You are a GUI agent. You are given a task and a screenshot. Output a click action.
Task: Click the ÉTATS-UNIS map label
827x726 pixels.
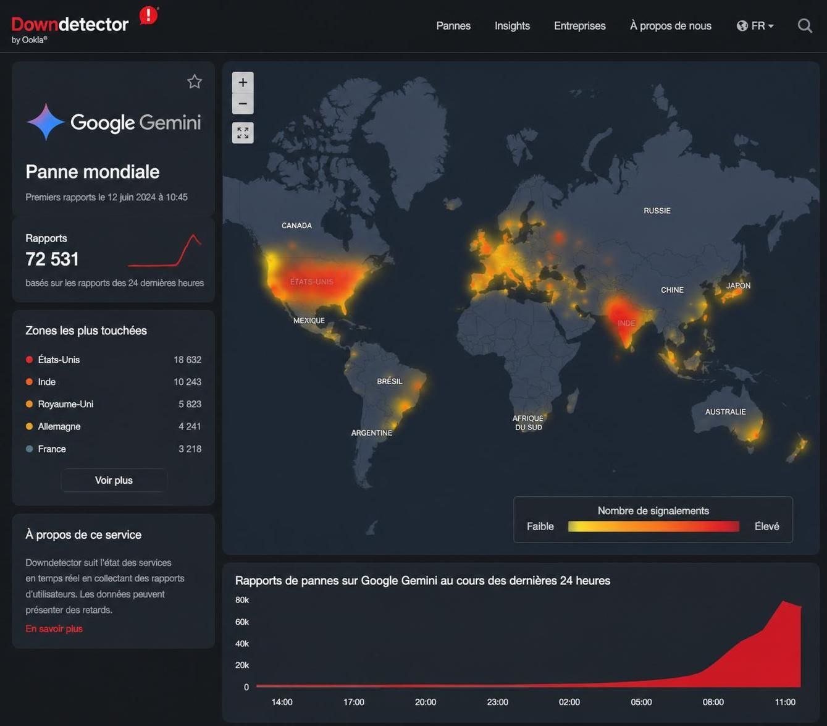click(x=312, y=282)
